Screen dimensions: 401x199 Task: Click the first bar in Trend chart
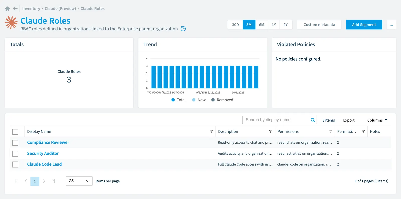[154, 77]
